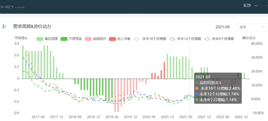This screenshot has height=121, width=268.
Task: Click the 0.9 left axis value
Action: 17,44
